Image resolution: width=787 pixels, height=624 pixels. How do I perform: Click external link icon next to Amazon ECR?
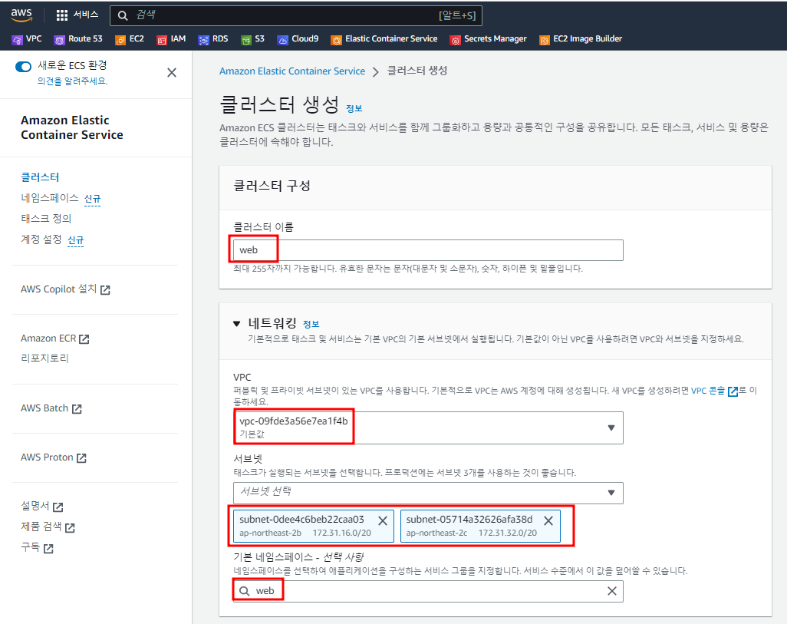tap(84, 339)
